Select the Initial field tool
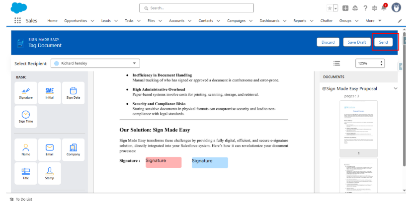 tap(50, 93)
